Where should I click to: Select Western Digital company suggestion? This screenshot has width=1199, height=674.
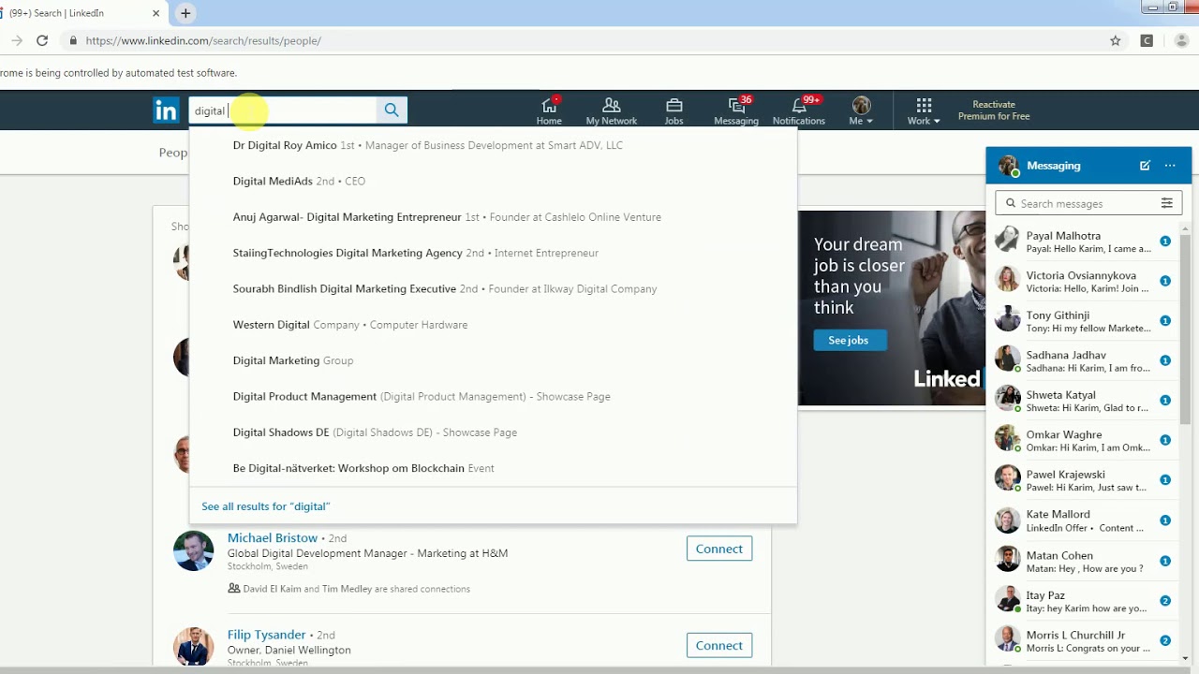493,325
